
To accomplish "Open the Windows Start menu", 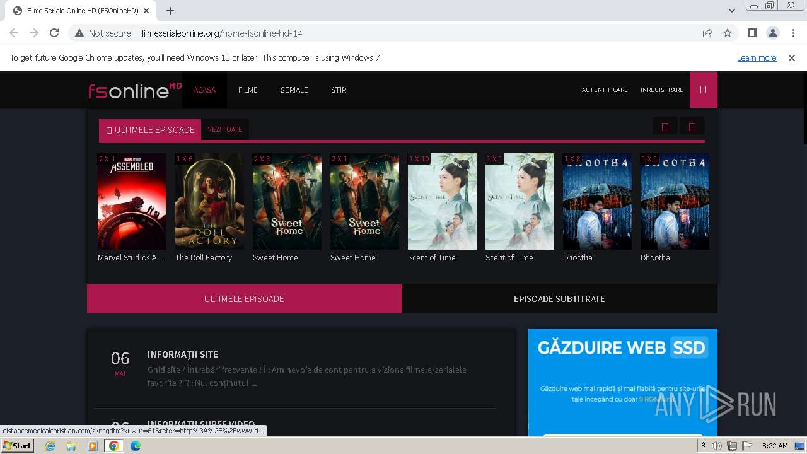I will point(18,445).
